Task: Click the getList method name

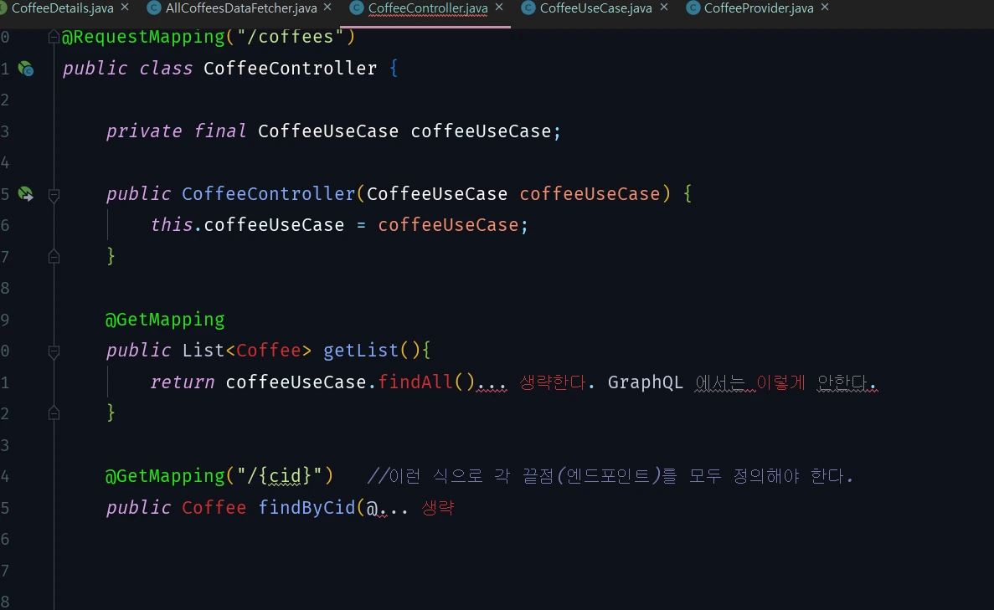Action: tap(361, 351)
